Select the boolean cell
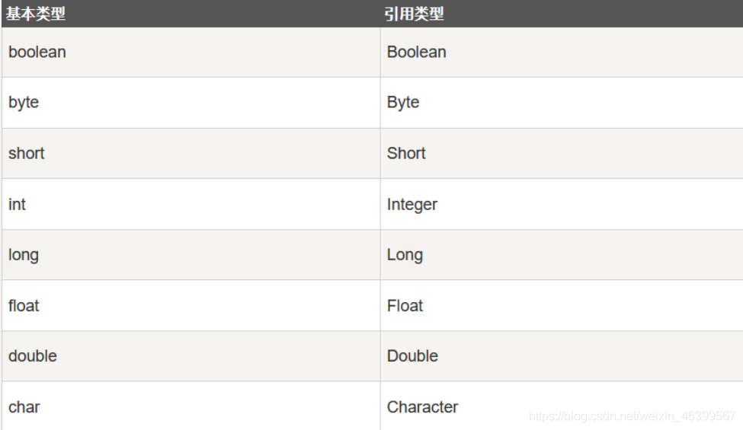Screen dimensions: 743x430 (191, 52)
